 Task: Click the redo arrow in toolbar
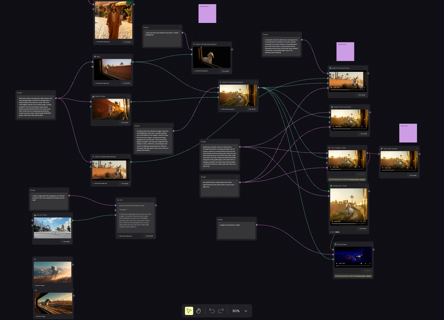click(x=221, y=311)
